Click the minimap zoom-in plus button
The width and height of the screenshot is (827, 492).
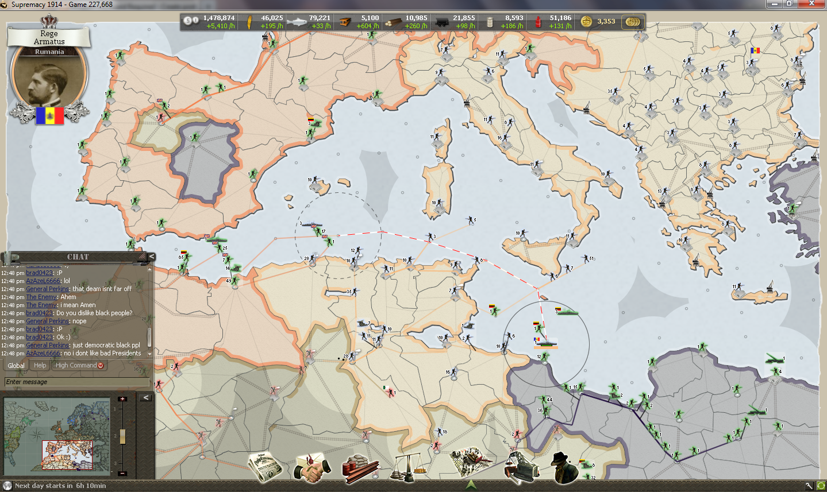[x=122, y=399]
